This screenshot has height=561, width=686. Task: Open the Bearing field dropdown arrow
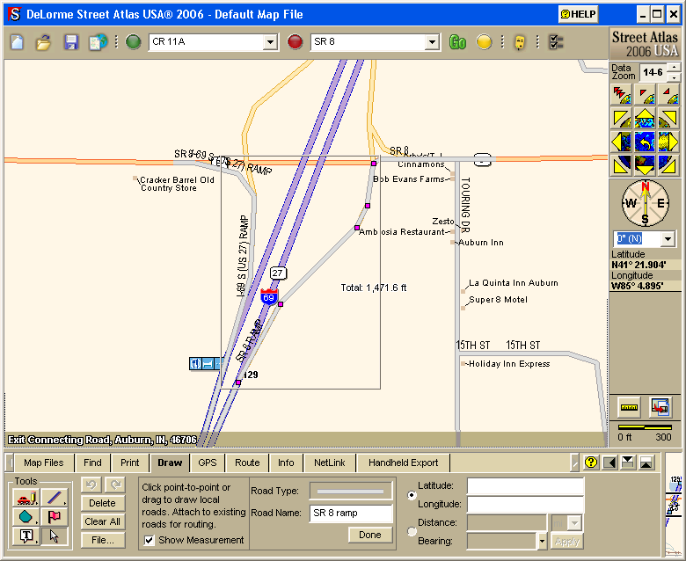click(542, 541)
